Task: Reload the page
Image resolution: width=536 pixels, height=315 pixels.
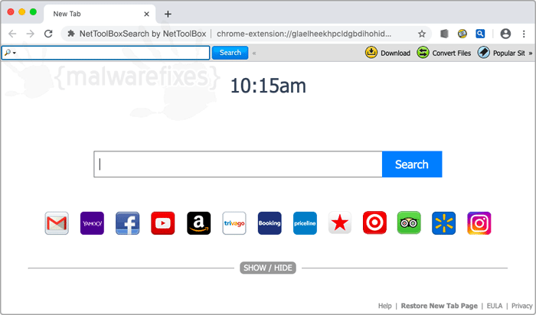Action: (48, 34)
